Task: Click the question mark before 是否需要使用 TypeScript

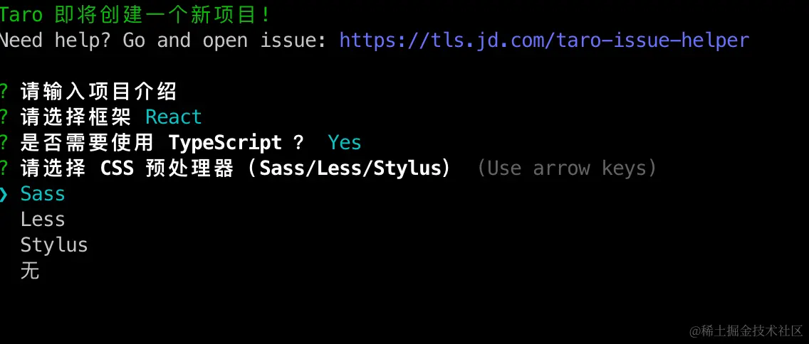Action: click(x=4, y=143)
